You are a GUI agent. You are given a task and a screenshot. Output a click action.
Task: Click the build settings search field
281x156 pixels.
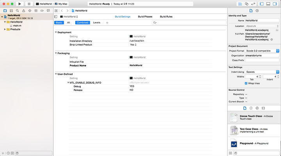click(x=189, y=23)
